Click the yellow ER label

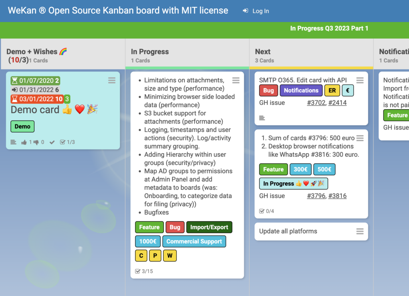[332, 91]
